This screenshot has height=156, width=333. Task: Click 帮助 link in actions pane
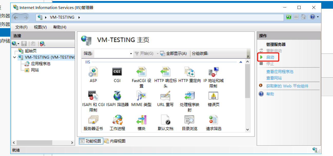[x=270, y=94]
